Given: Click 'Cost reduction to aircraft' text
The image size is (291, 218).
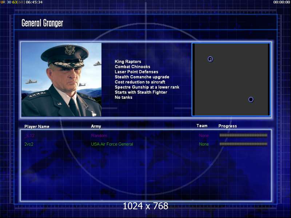Looking at the screenshot, I should [140, 82].
